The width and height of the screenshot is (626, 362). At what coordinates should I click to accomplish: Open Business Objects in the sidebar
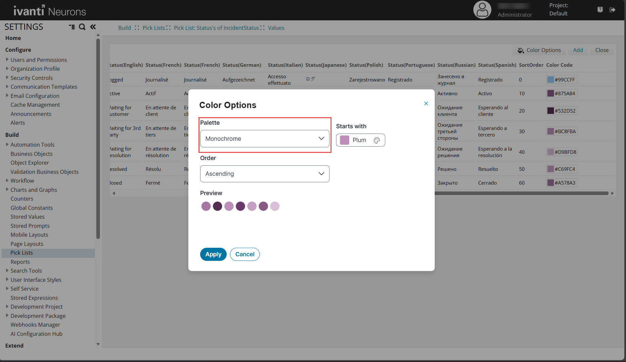click(x=31, y=154)
